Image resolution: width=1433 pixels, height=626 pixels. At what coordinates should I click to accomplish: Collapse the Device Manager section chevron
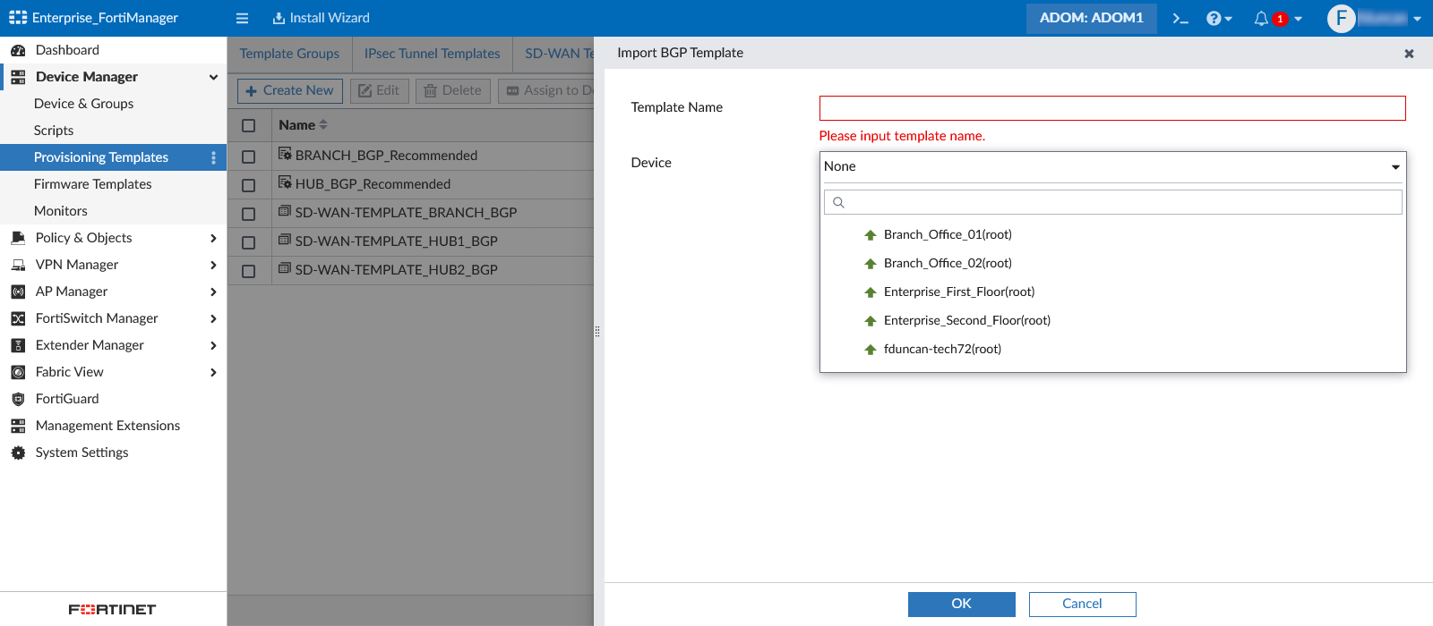tap(213, 77)
